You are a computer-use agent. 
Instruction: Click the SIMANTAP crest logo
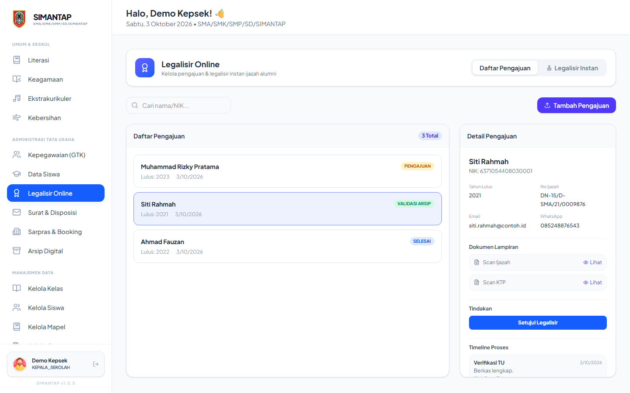[19, 19]
